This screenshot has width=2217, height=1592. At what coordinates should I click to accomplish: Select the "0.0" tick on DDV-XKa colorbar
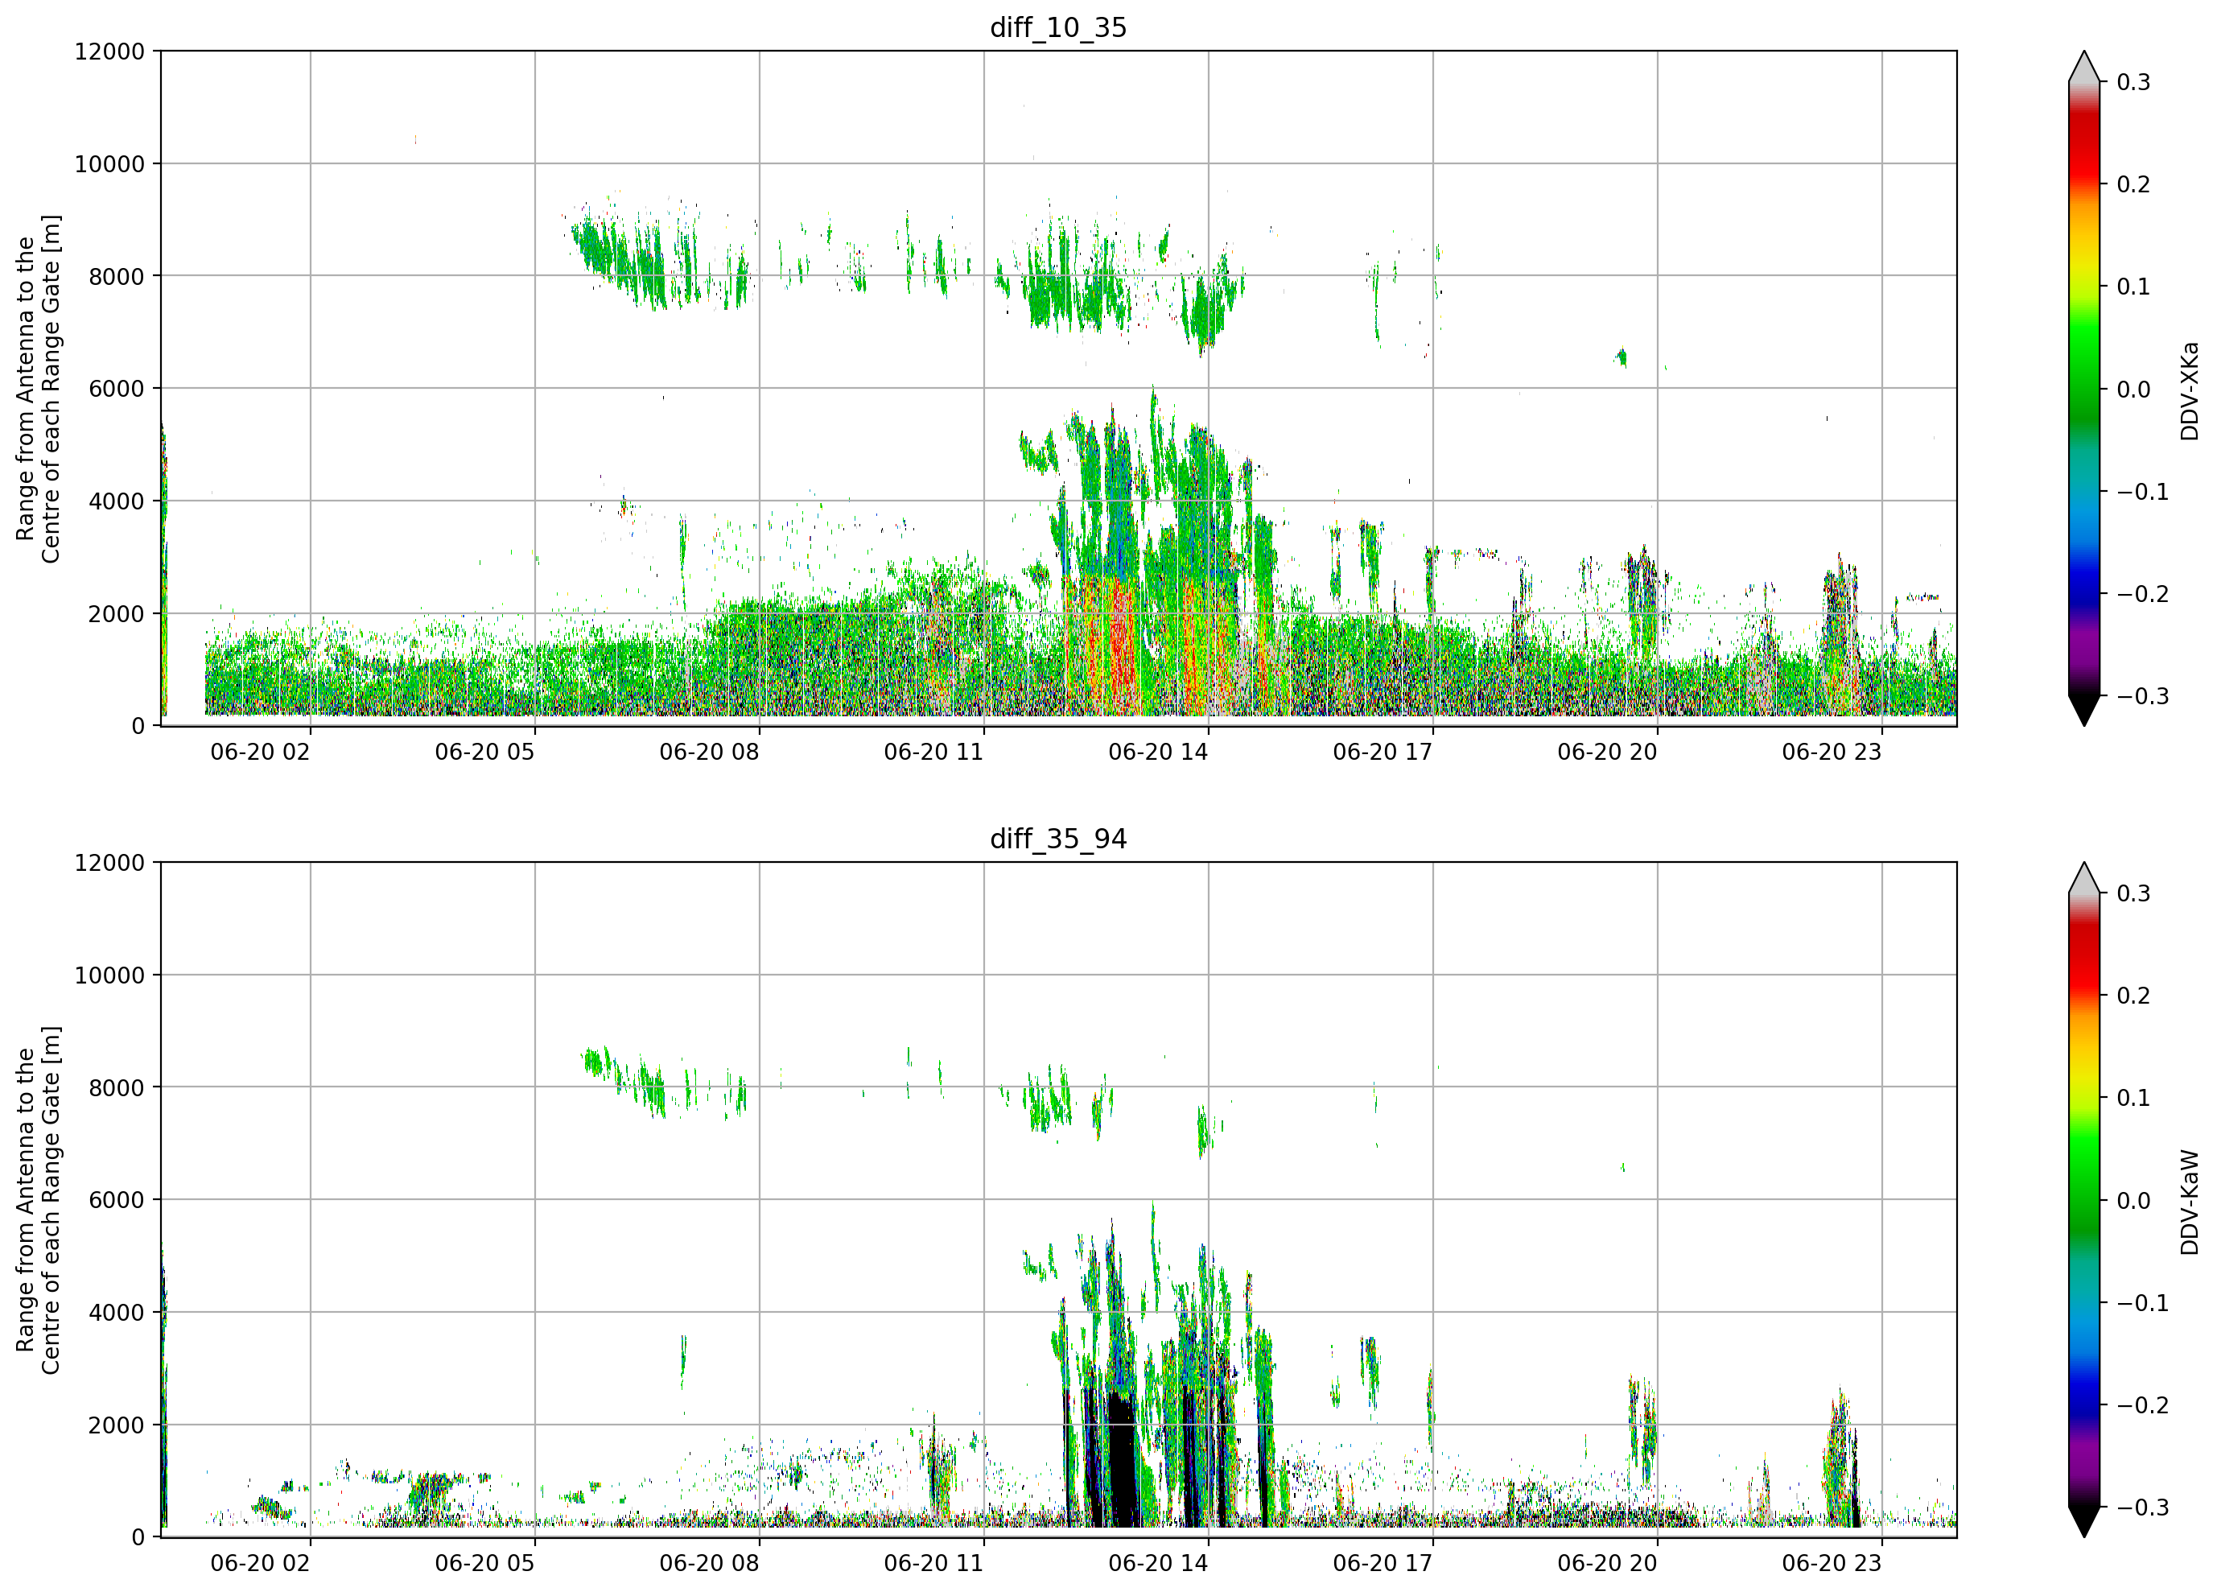pyautogui.click(x=2133, y=390)
